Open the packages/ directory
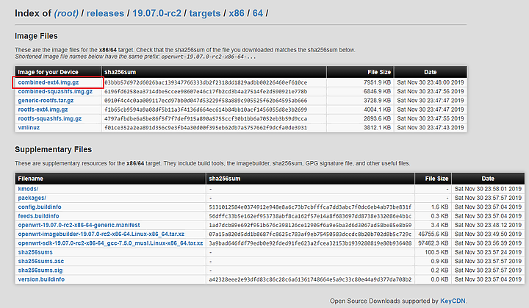Screen dimensions: 529x308 32,198
